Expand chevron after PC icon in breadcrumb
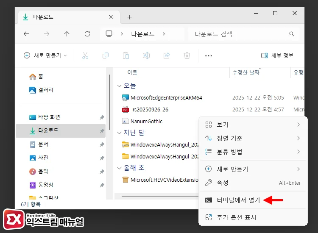The image size is (318, 233). [122, 34]
